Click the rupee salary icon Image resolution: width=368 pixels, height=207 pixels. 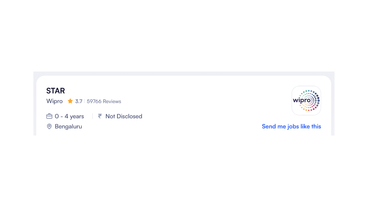click(x=100, y=116)
